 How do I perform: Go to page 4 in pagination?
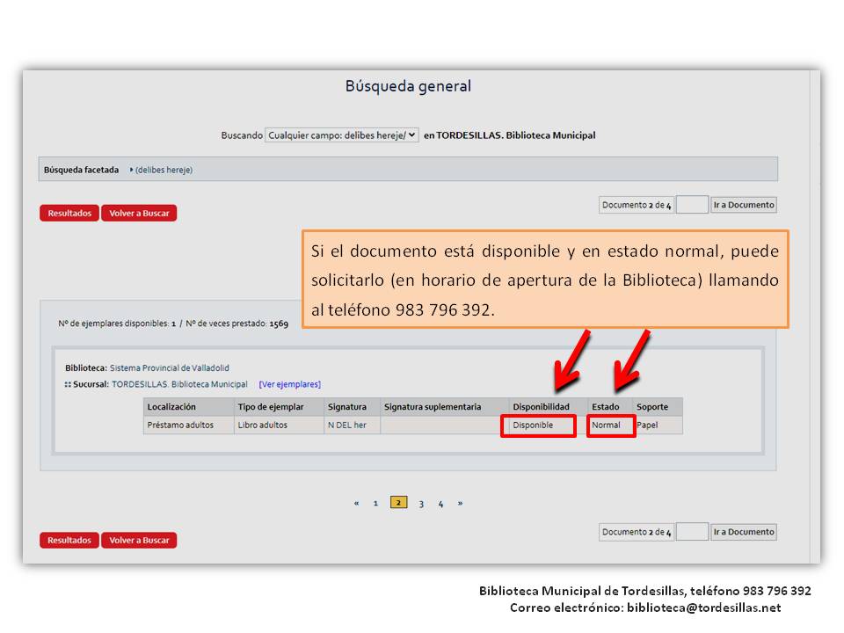(x=440, y=504)
